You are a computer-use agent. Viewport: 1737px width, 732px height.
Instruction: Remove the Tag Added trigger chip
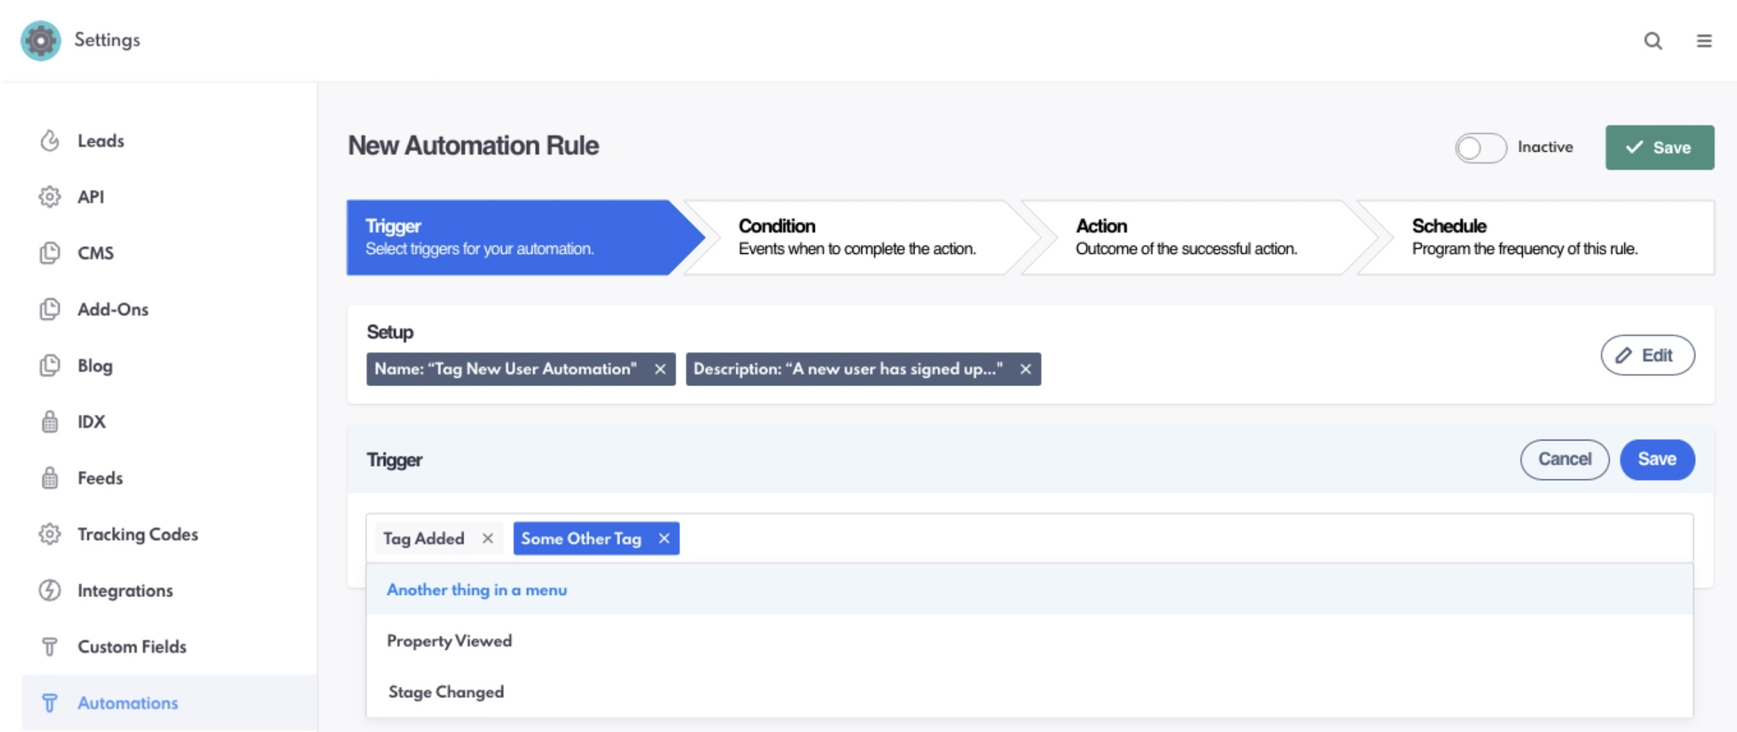488,539
